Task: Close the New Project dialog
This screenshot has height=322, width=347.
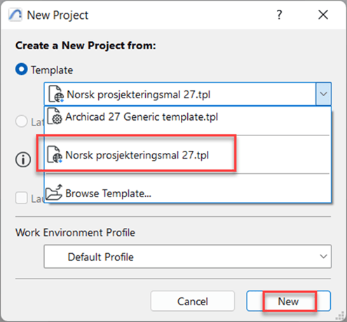Action: pos(323,15)
